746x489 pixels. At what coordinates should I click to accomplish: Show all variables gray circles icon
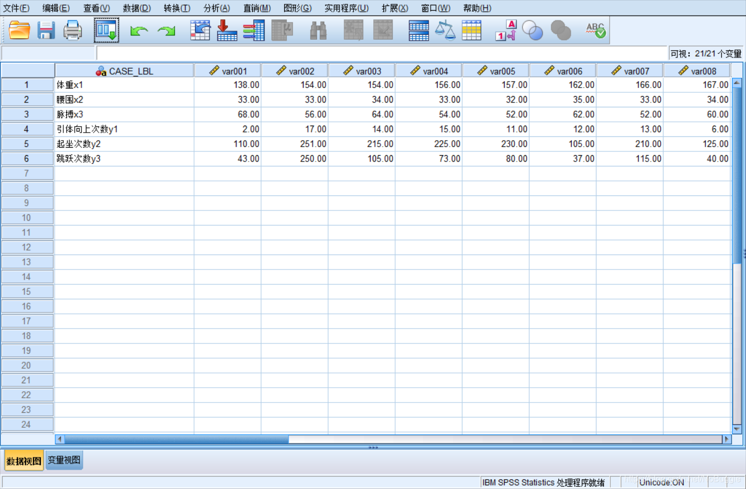pyautogui.click(x=561, y=31)
